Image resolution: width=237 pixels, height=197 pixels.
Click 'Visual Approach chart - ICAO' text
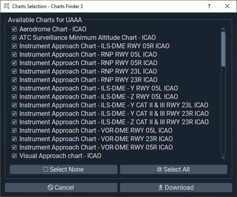(60, 156)
